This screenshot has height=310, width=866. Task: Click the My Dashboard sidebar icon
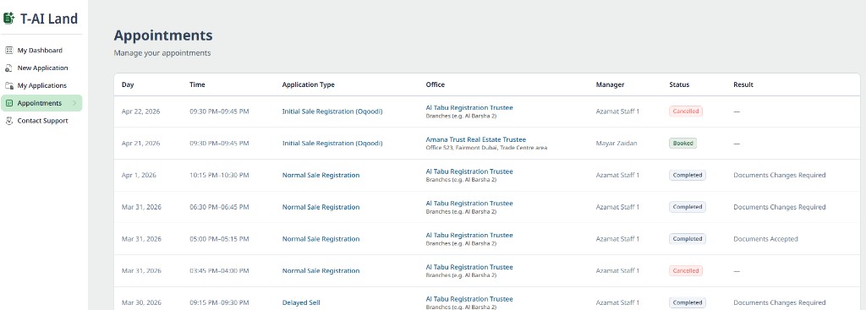(x=8, y=50)
